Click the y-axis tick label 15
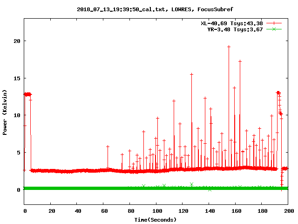This screenshot has width=298, height=224. (x=17, y=78)
